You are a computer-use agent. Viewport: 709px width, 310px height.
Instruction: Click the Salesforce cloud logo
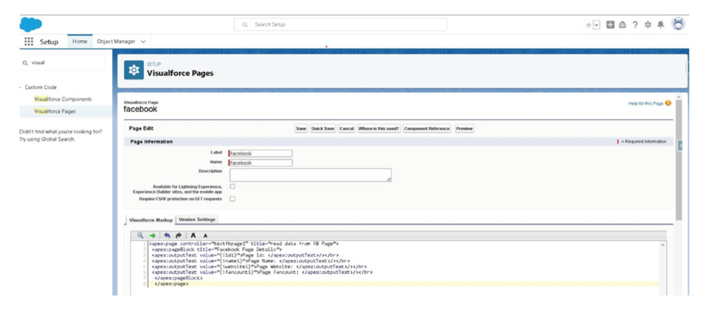[x=30, y=24]
